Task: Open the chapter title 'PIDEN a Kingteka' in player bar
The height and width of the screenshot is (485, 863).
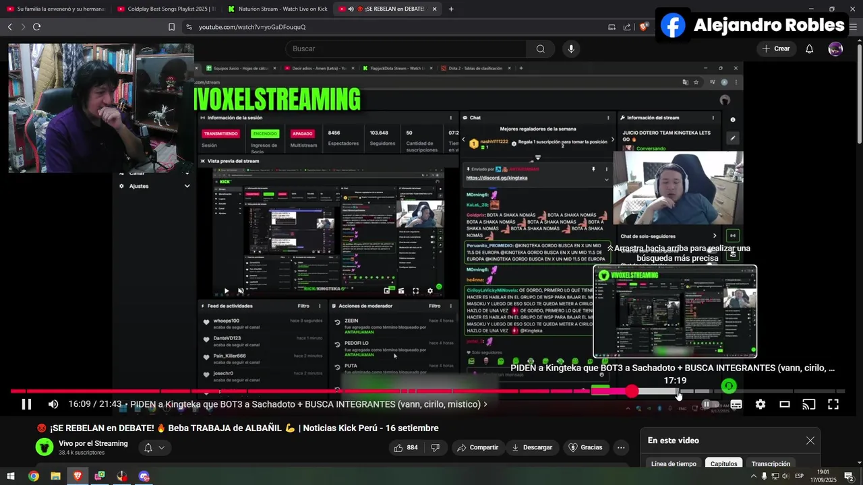Action: (309, 404)
